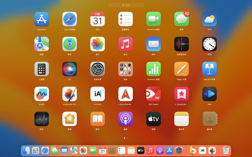Open the IINA media player
Image resolution: width=252 pixels, height=157 pixels.
pyautogui.click(x=210, y=94)
